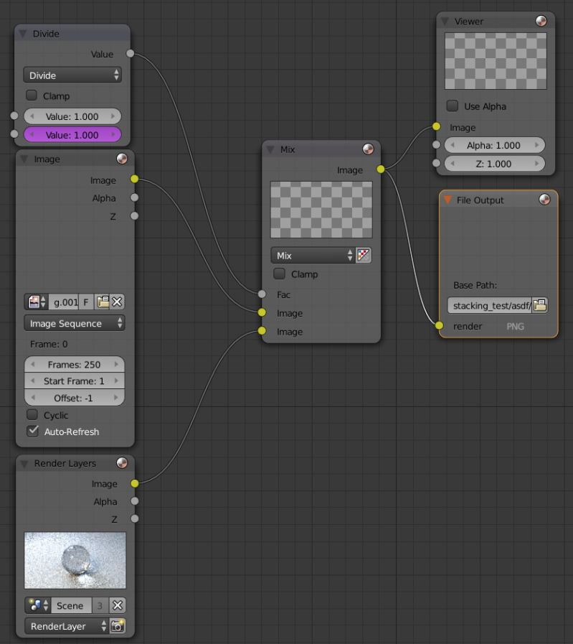
Task: Uncheck Auto-Refresh in Image node
Action: point(32,431)
